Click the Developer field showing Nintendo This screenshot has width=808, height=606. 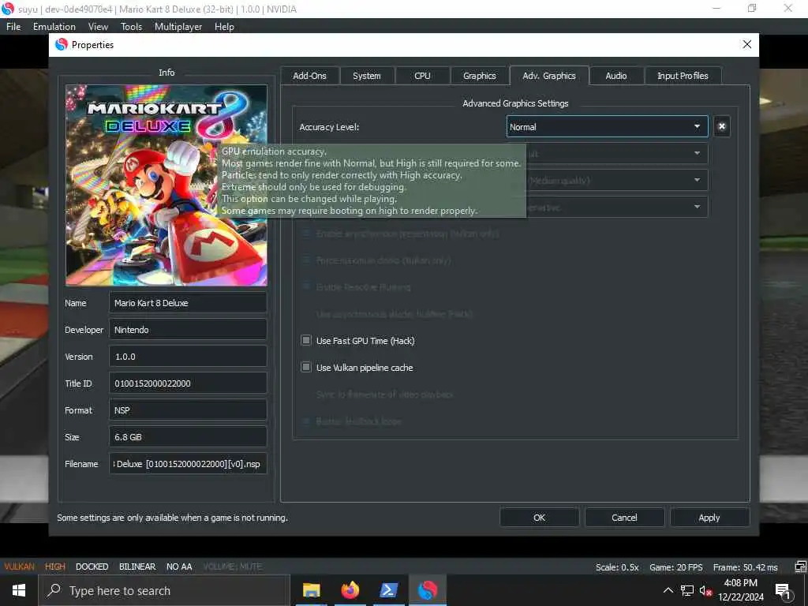pos(188,330)
